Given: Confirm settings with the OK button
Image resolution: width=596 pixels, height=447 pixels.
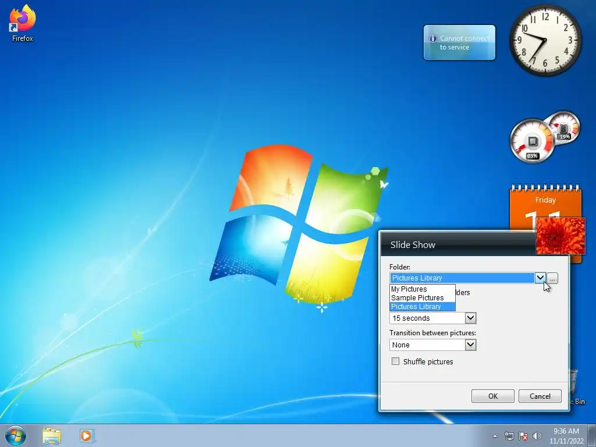Looking at the screenshot, I should tap(492, 396).
